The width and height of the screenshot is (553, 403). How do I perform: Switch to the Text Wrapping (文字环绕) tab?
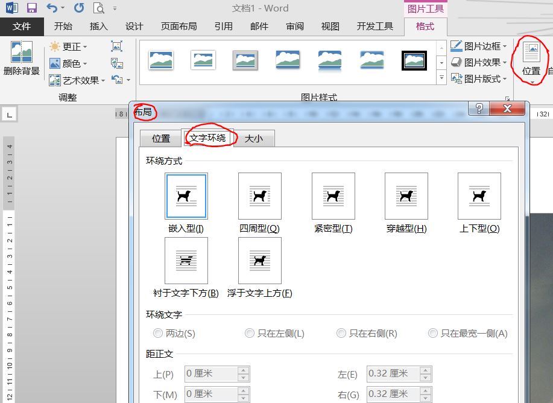207,138
